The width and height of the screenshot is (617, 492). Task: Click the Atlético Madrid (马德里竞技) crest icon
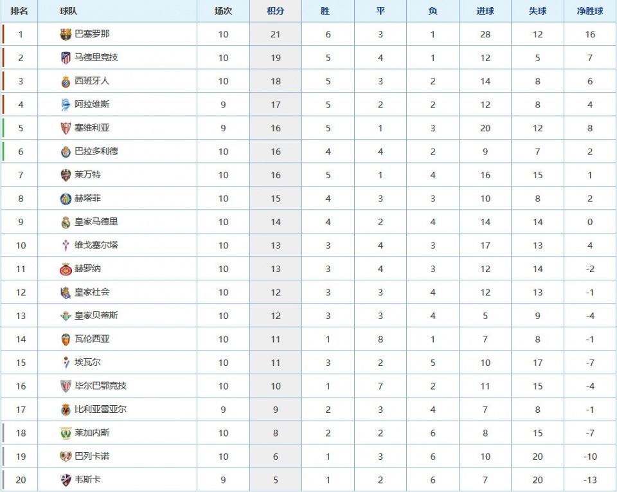click(66, 58)
